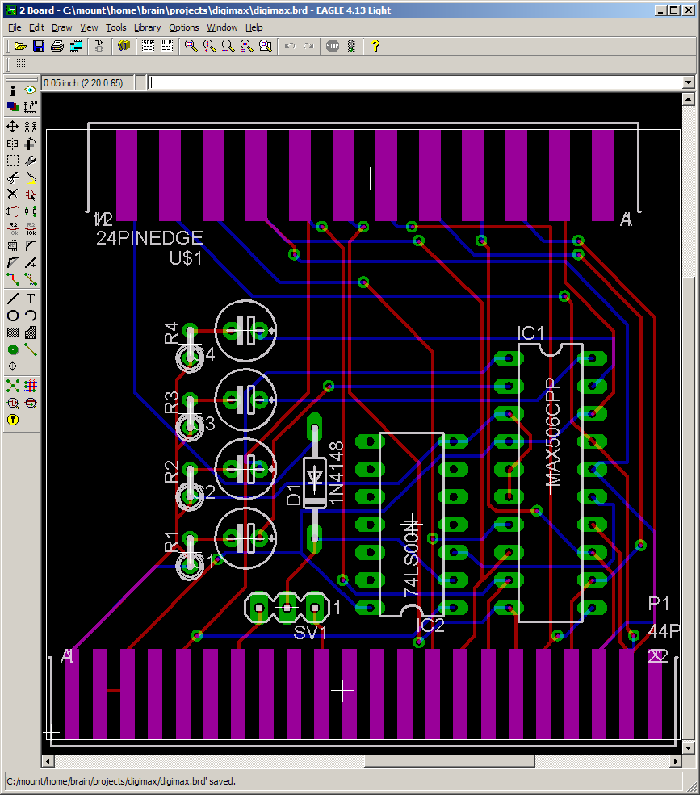Run a script with the SCR icon
Image resolution: width=700 pixels, height=795 pixels.
pyautogui.click(x=148, y=46)
